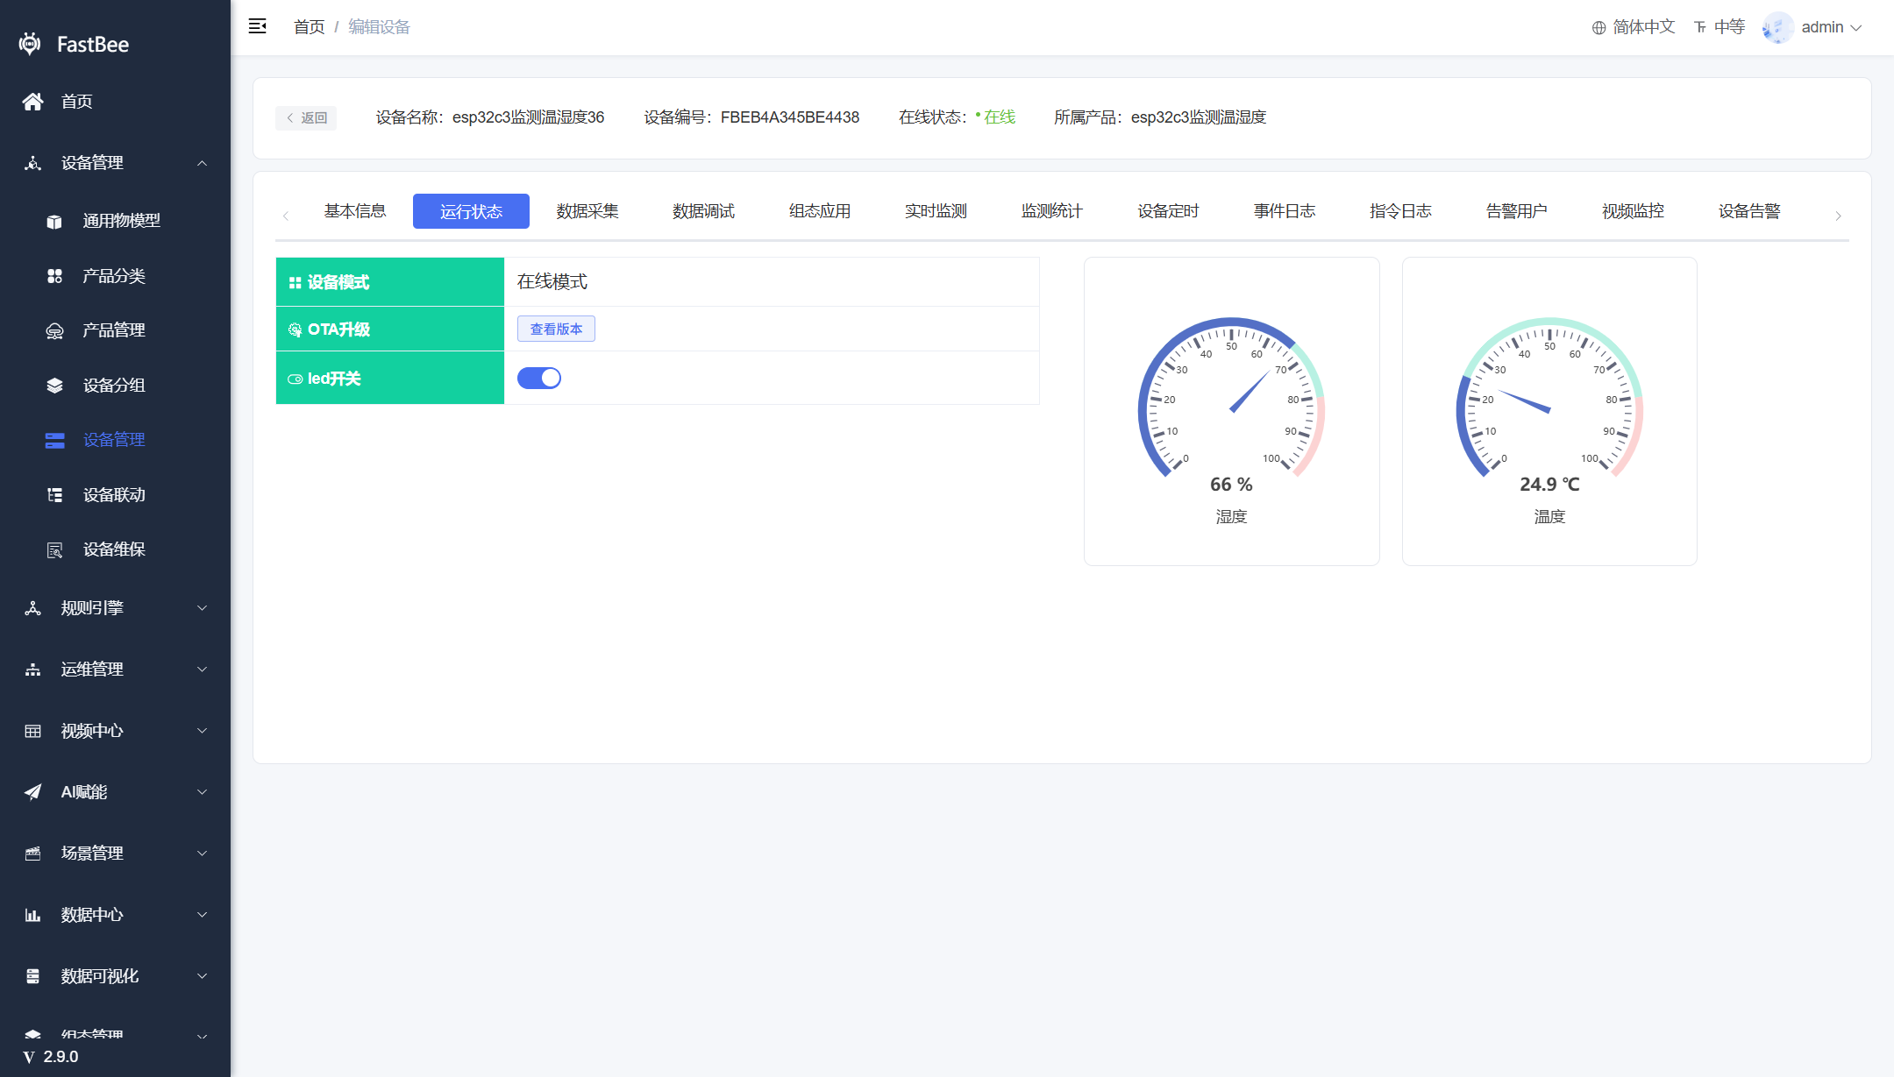Screen dimensions: 1894x1077
Task: Click the led开关 row icon
Action: (295, 379)
